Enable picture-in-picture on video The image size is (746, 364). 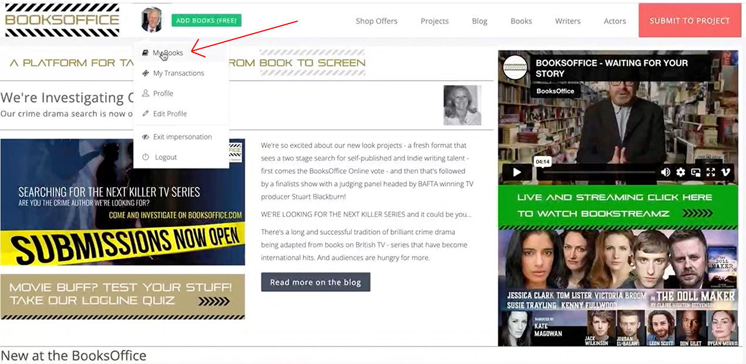pos(696,172)
